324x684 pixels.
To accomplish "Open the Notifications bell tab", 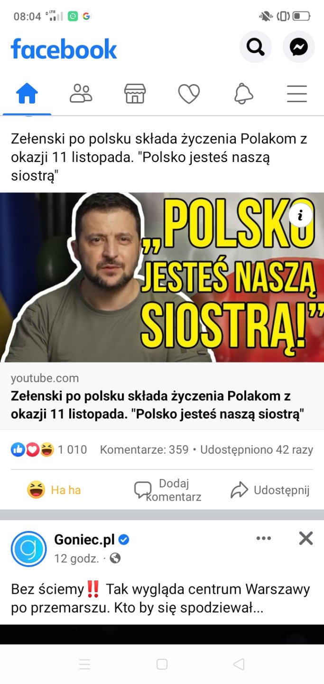I will pos(243,94).
